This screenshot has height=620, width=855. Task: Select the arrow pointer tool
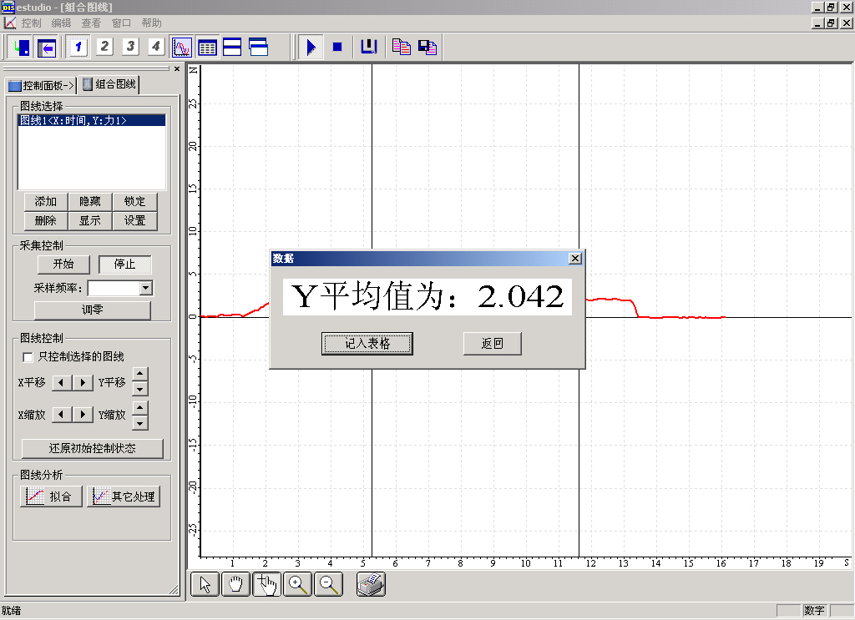coord(205,585)
